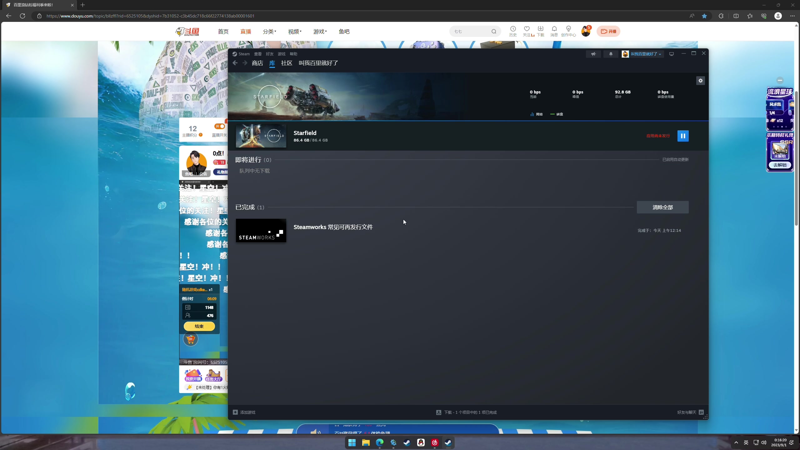
Task: Open the Douyu user avatar in header
Action: 586,31
